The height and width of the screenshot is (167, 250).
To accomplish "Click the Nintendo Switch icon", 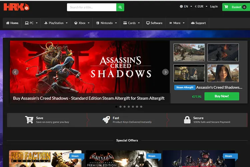I will 98,23.
